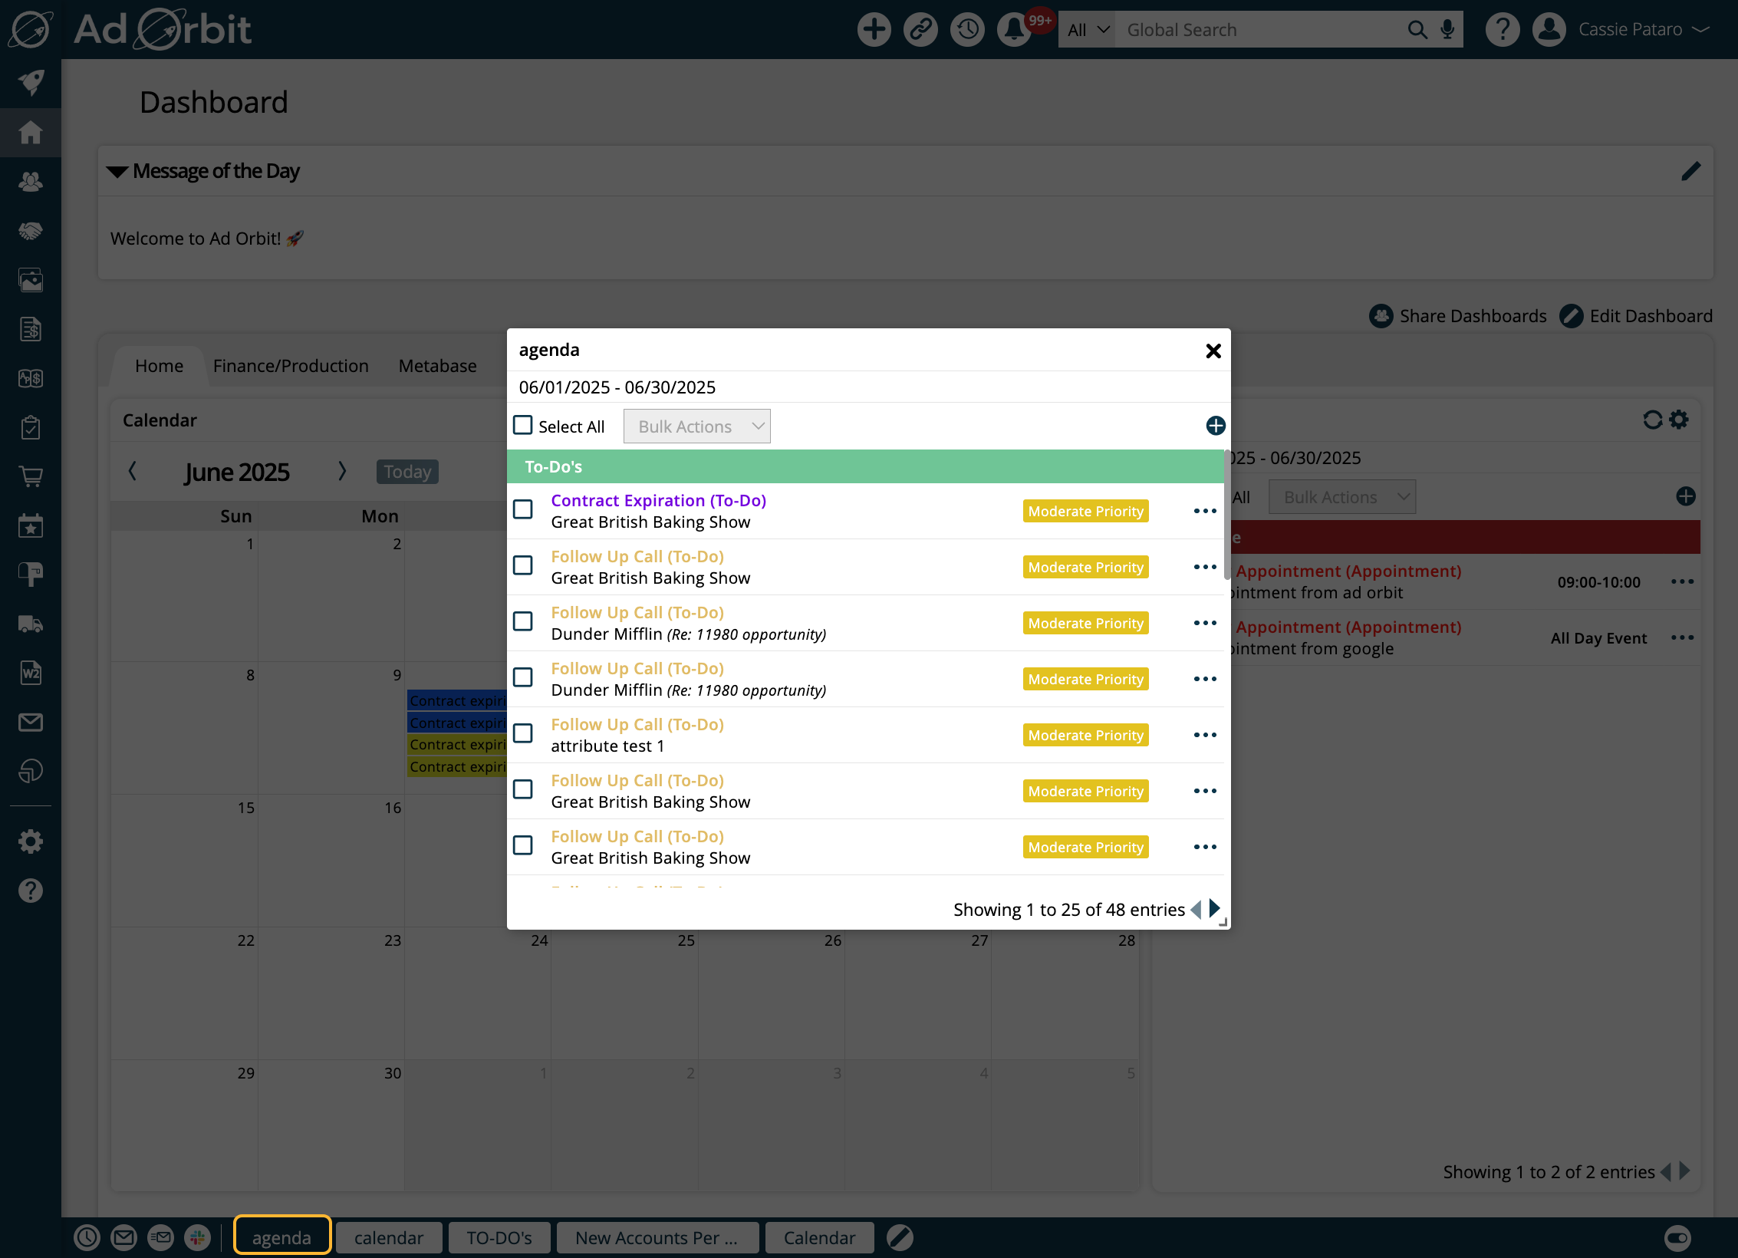Screen dimensions: 1738x1258
Task: Click the pencil edit icon in bottom bar
Action: tap(900, 1237)
